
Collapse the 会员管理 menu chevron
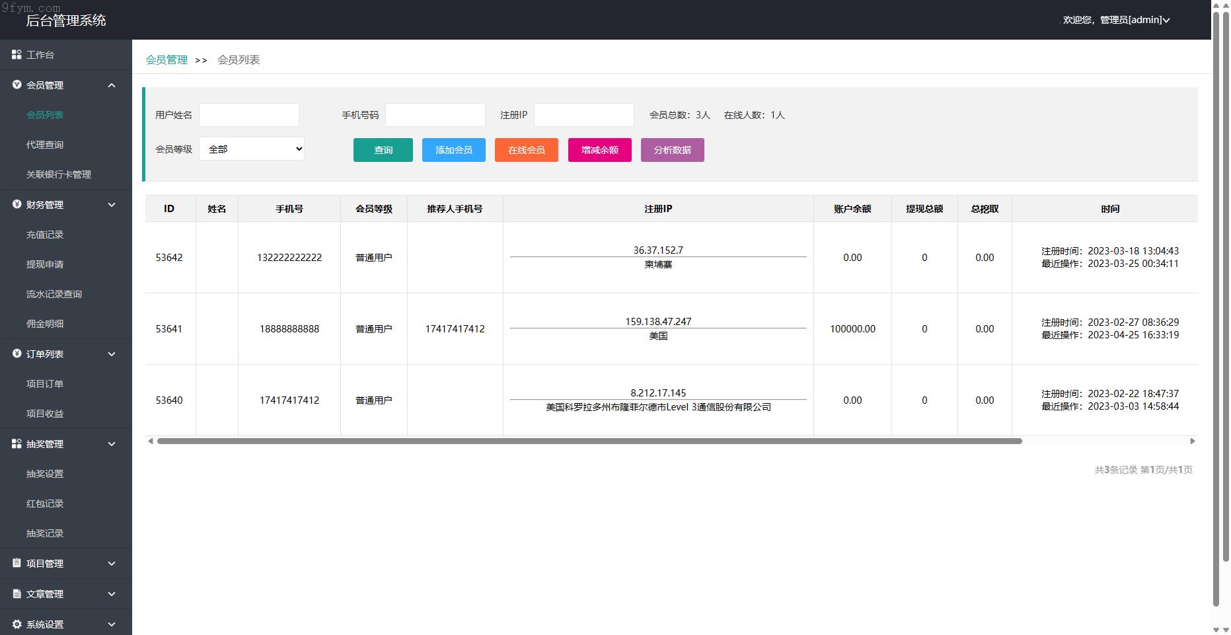112,85
